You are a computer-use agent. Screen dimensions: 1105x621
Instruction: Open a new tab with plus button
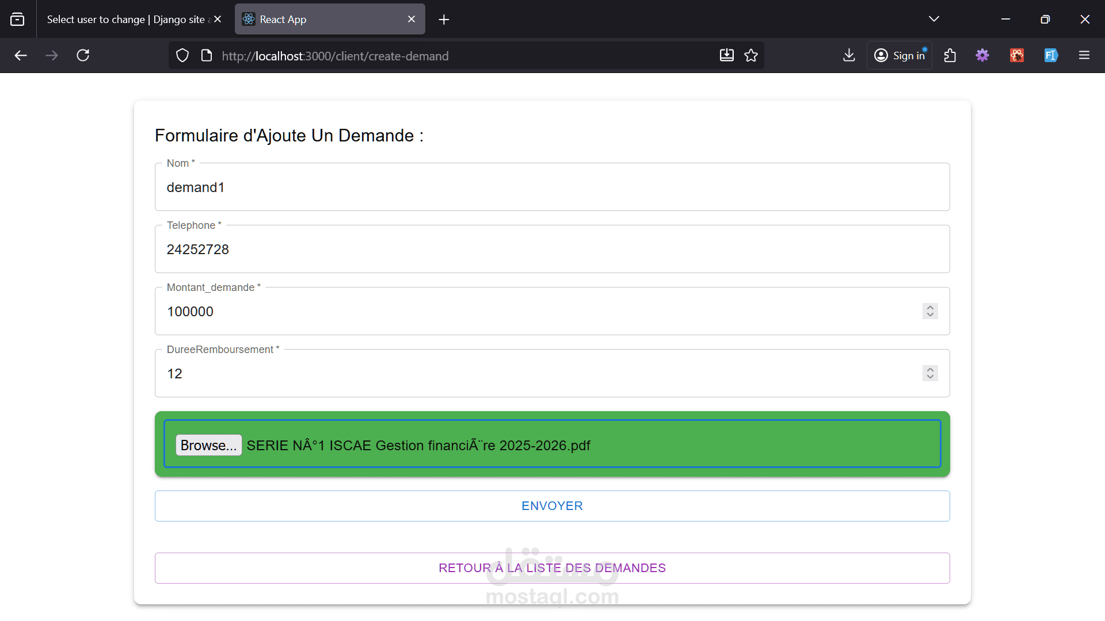[444, 20]
